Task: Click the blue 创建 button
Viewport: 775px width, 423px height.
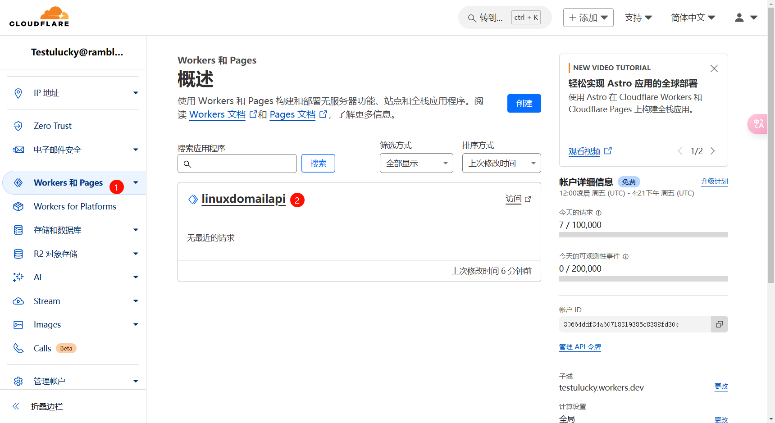Action: tap(524, 103)
